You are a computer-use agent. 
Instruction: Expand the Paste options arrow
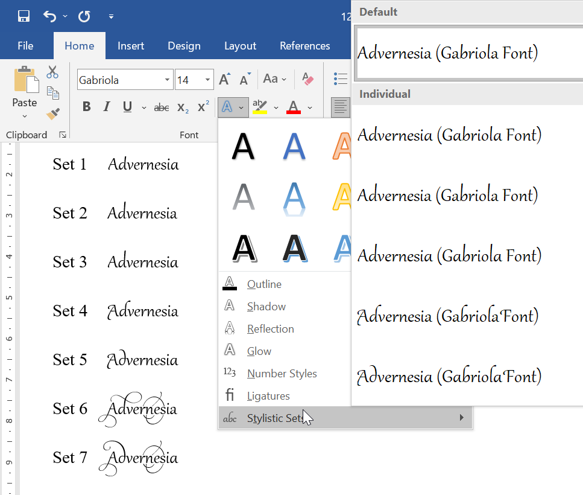pos(25,116)
